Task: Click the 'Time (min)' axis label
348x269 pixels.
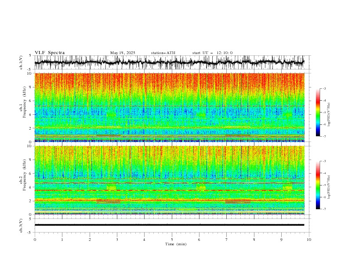Action: [176, 244]
